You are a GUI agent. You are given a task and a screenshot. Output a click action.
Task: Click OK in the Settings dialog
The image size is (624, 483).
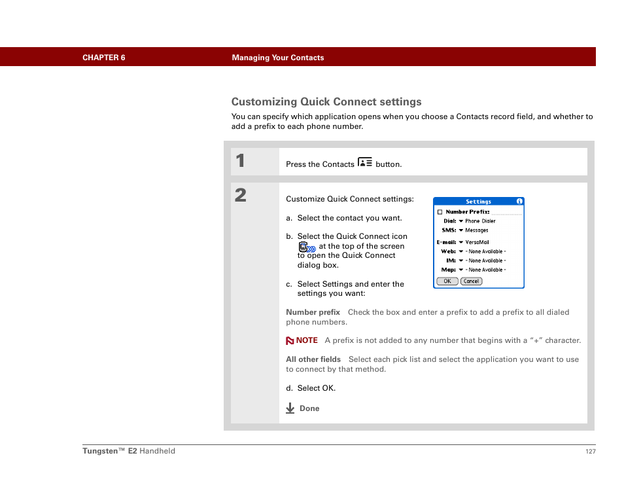pyautogui.click(x=447, y=281)
